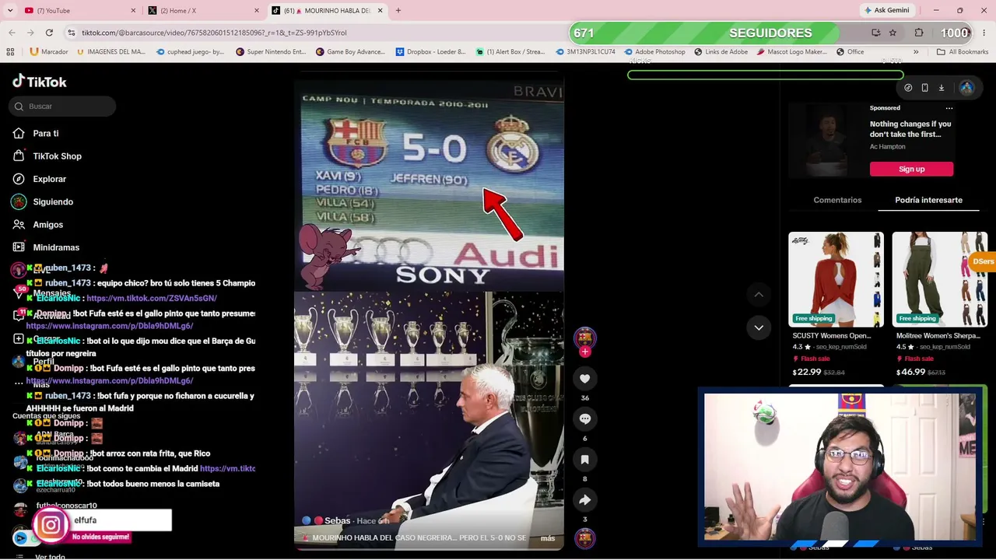Open TikTok coins icon in top bar

coord(908,88)
